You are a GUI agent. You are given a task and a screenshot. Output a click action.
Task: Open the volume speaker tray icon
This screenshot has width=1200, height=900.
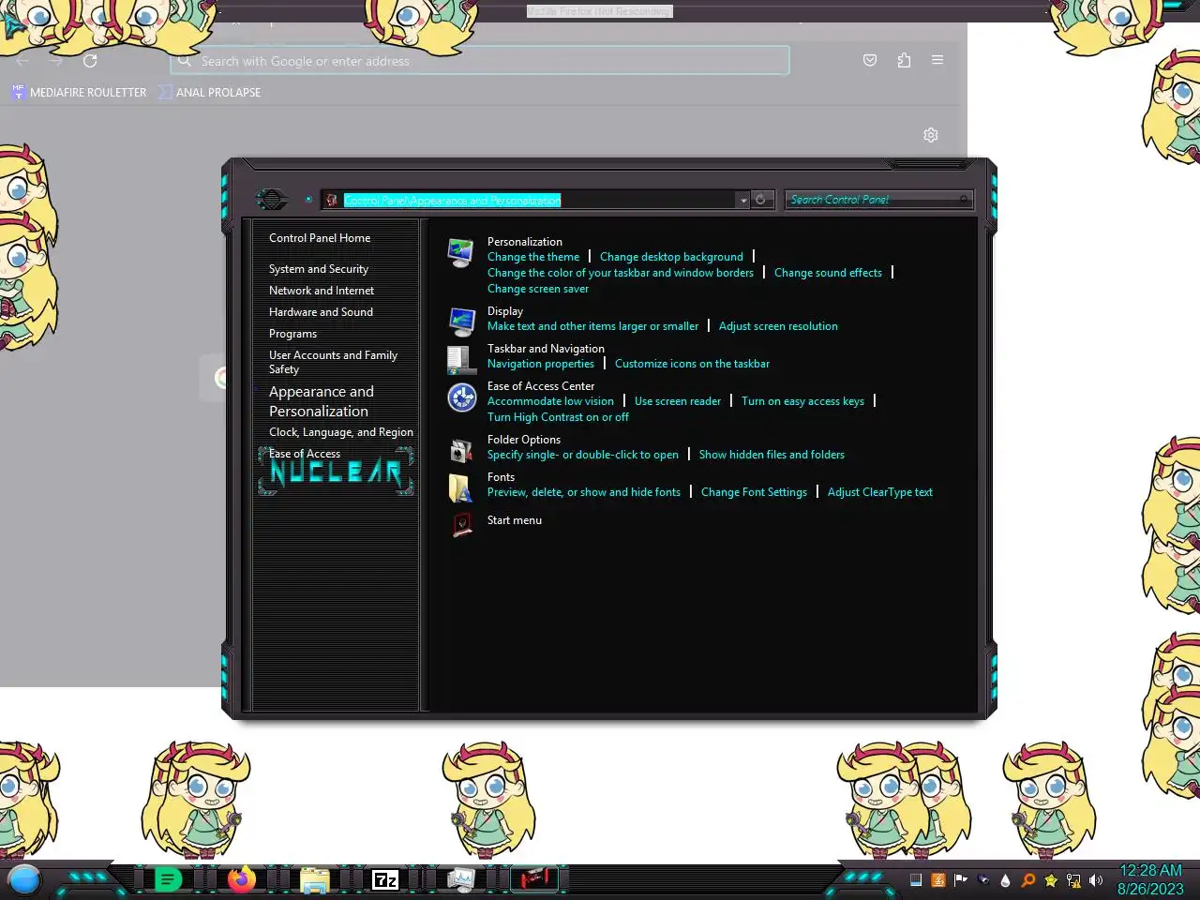[1096, 880]
